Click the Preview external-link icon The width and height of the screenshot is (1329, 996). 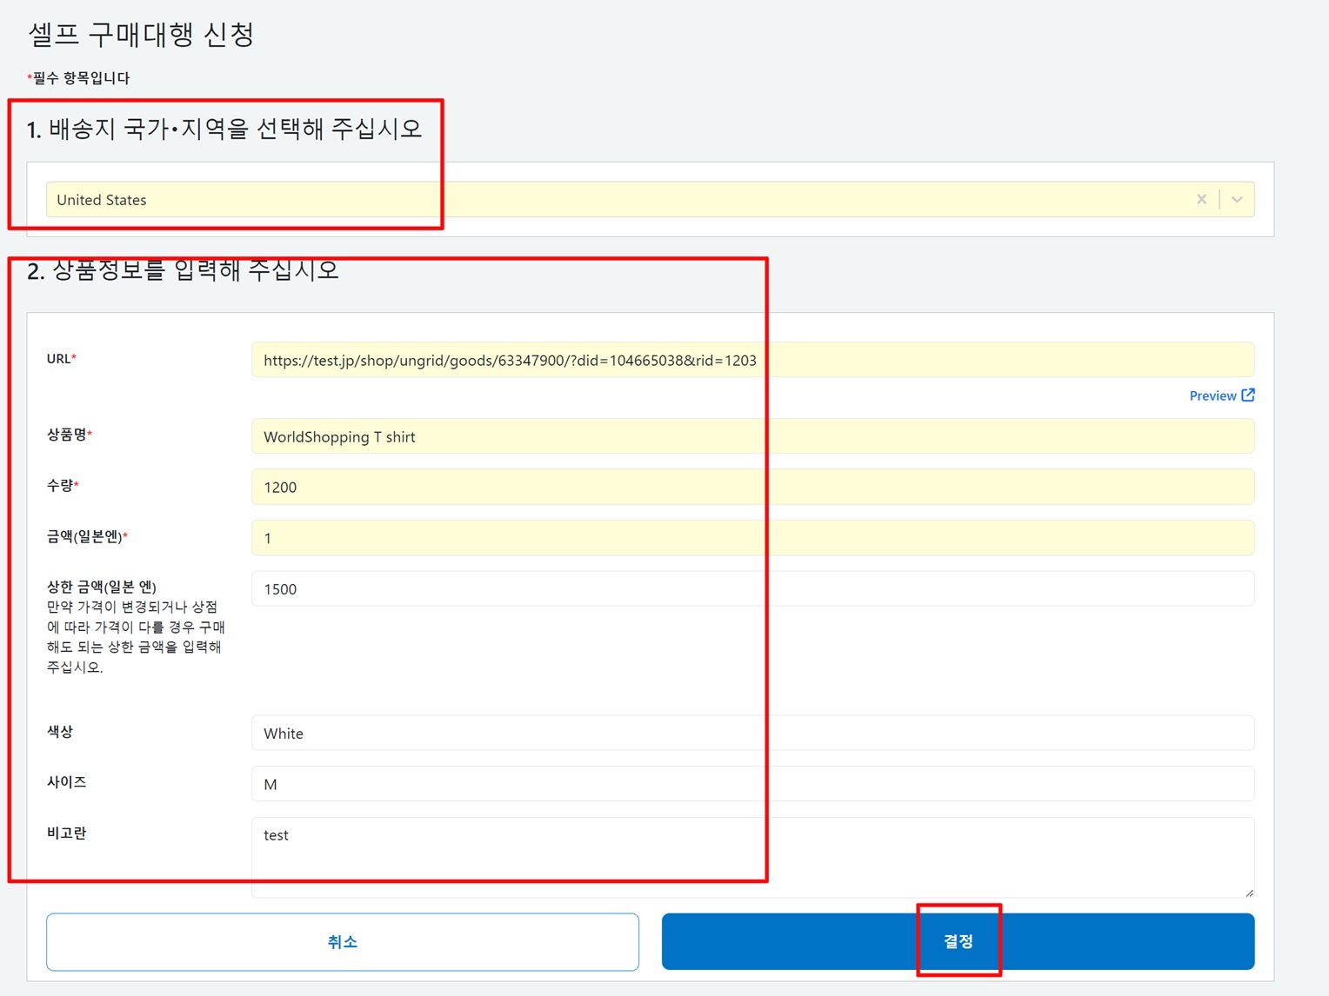click(x=1248, y=395)
